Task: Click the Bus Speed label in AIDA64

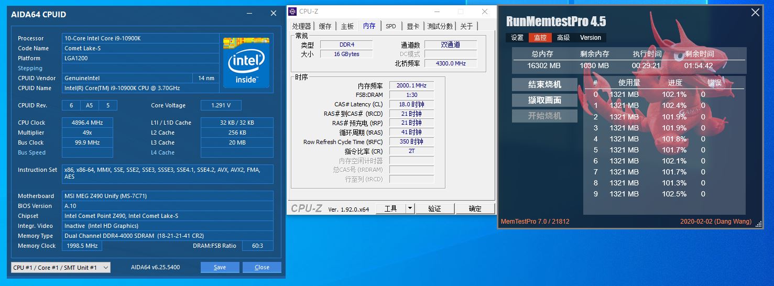Action: tap(31, 152)
